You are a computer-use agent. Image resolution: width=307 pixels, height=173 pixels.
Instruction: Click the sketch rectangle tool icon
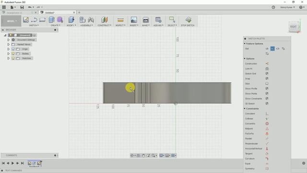42,20
